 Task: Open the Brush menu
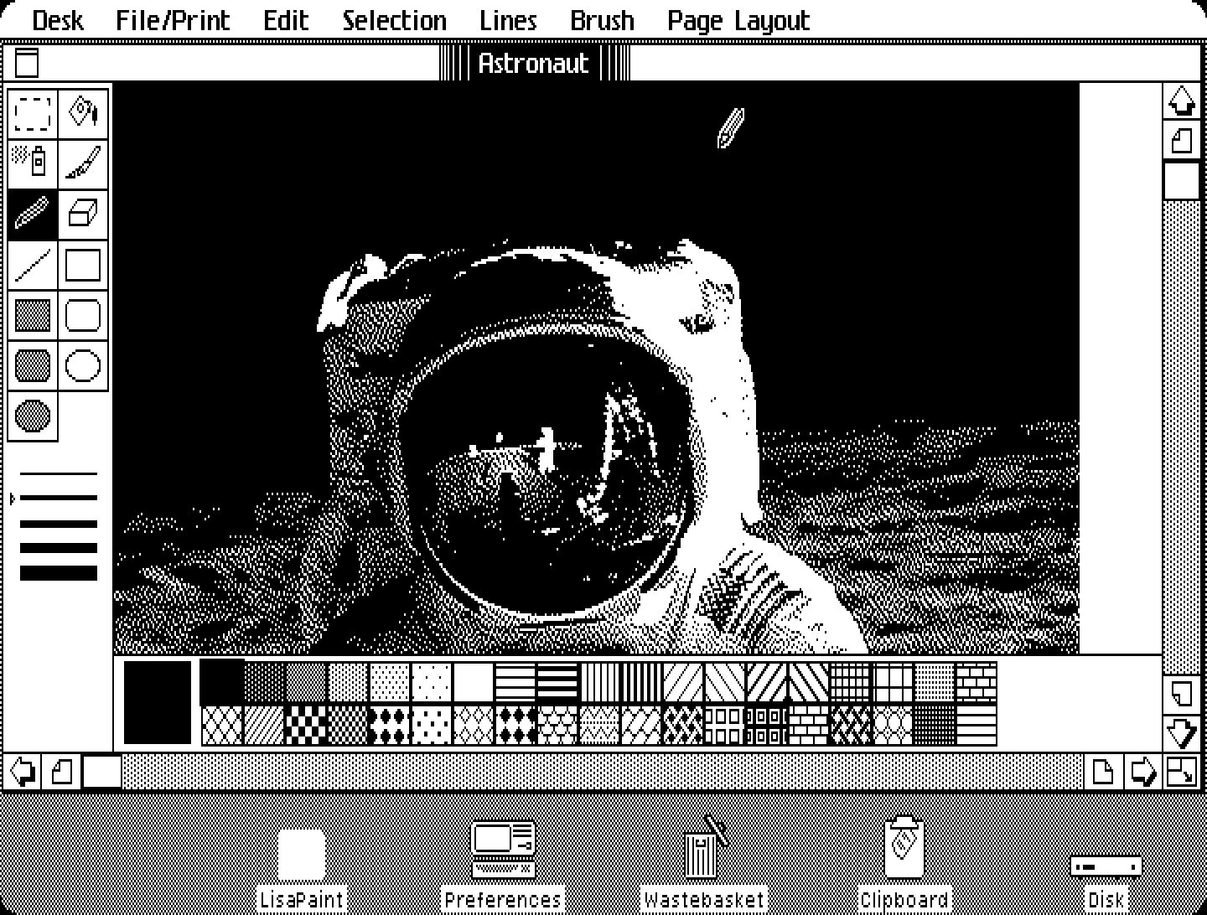(x=602, y=20)
